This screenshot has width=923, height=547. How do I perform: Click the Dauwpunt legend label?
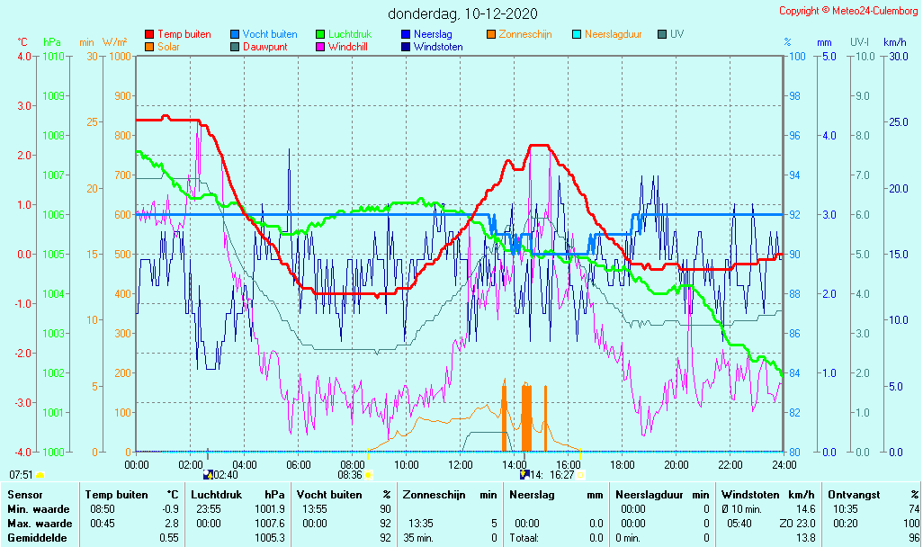[x=265, y=47]
